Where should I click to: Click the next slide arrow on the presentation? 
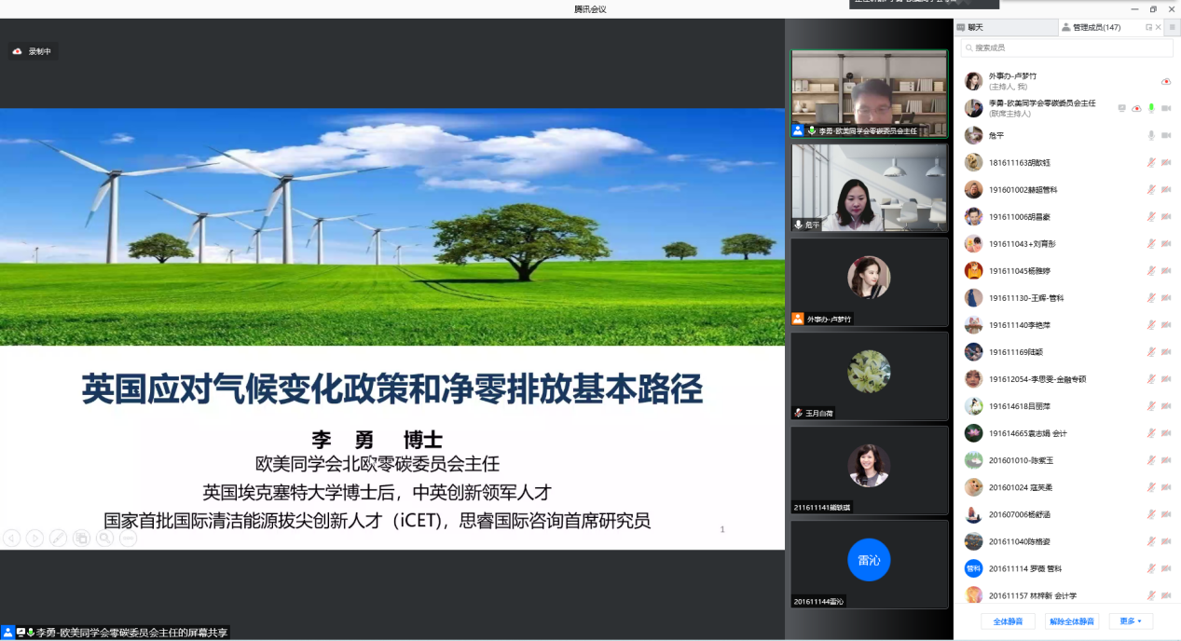point(34,538)
